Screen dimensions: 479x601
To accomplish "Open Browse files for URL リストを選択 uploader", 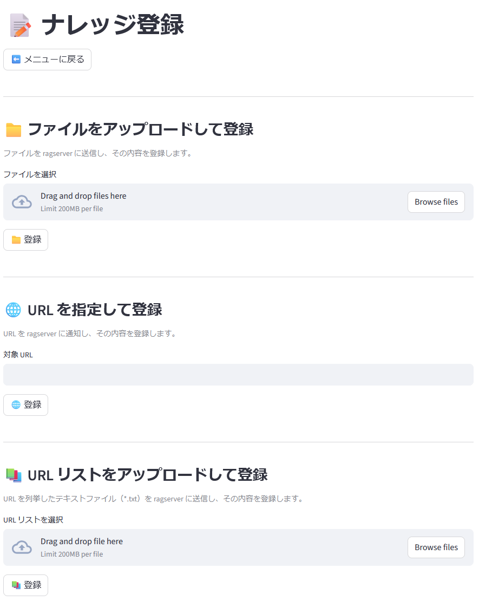I will [436, 547].
